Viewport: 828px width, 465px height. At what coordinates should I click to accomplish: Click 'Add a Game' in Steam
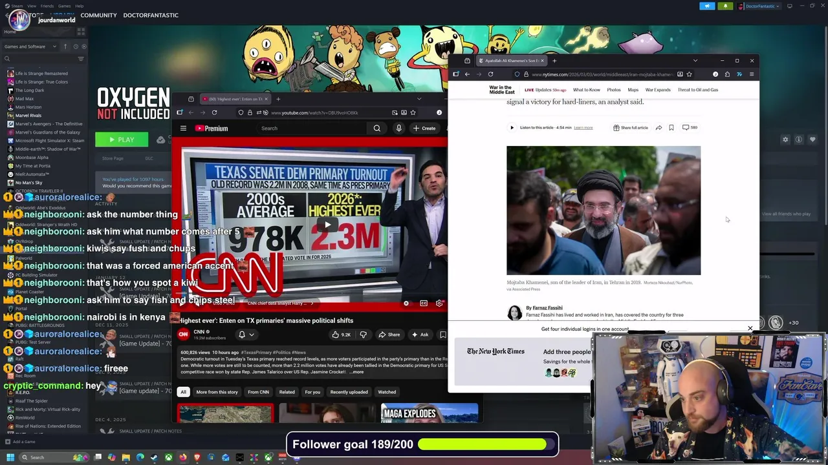pos(20,442)
